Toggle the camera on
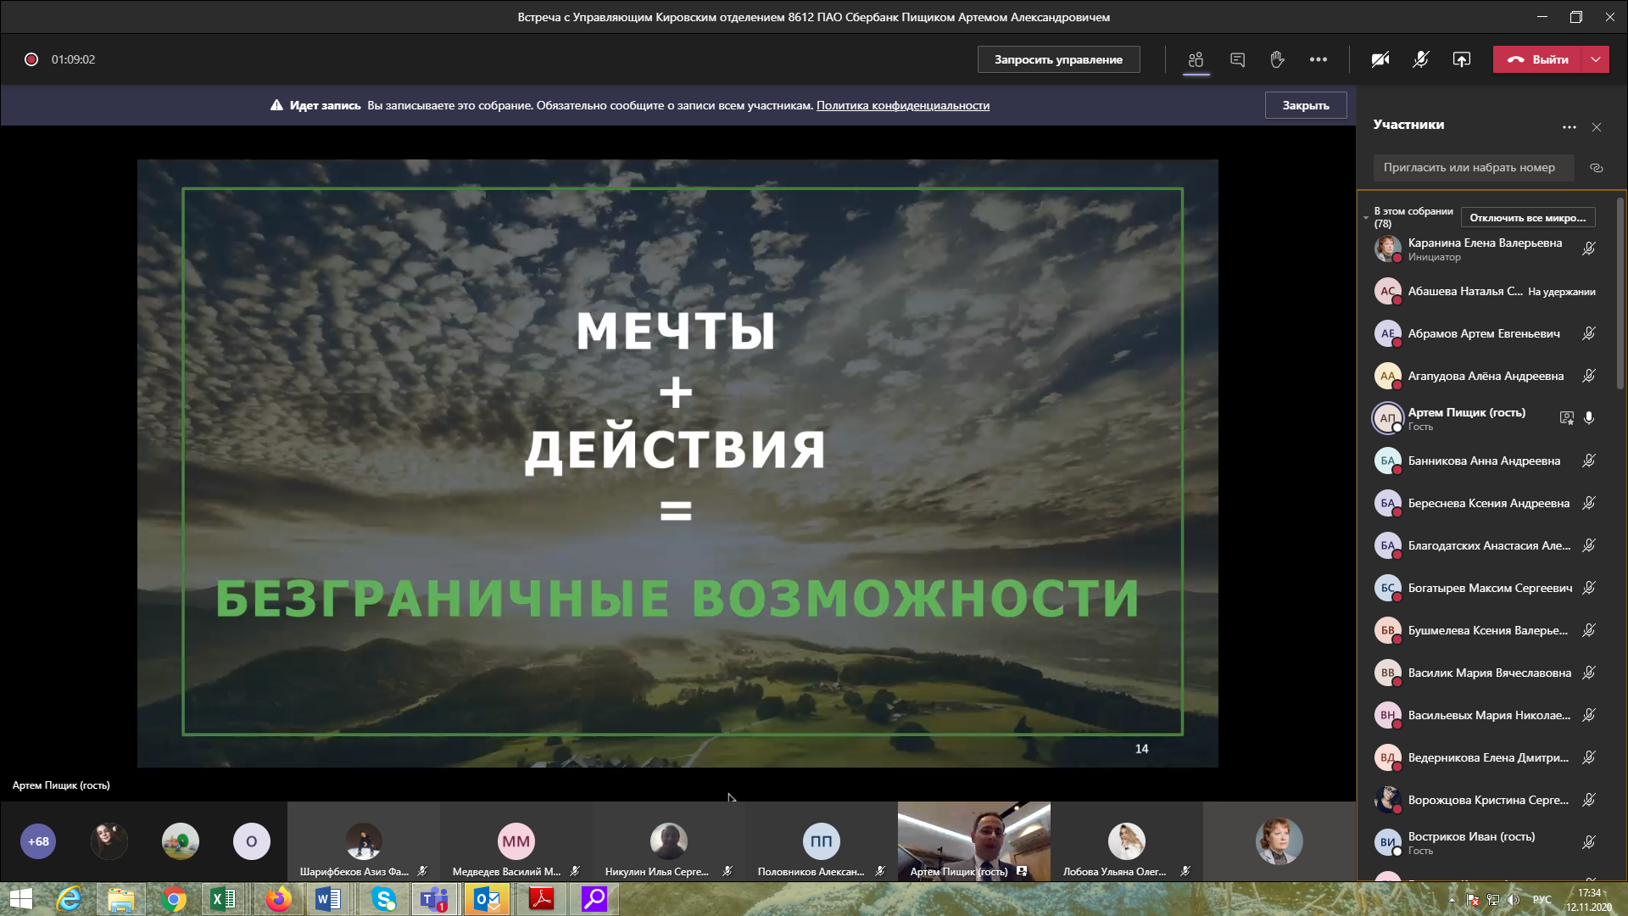1628x916 pixels. tap(1380, 59)
